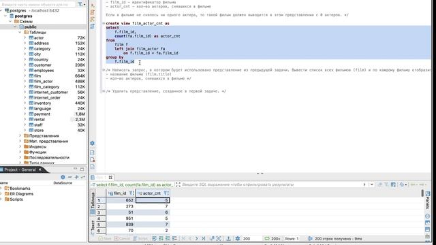Open Project panel configuration gear icon

[63, 177]
